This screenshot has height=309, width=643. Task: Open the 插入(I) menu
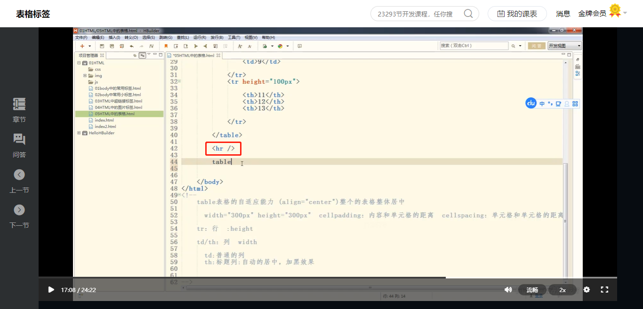114,38
